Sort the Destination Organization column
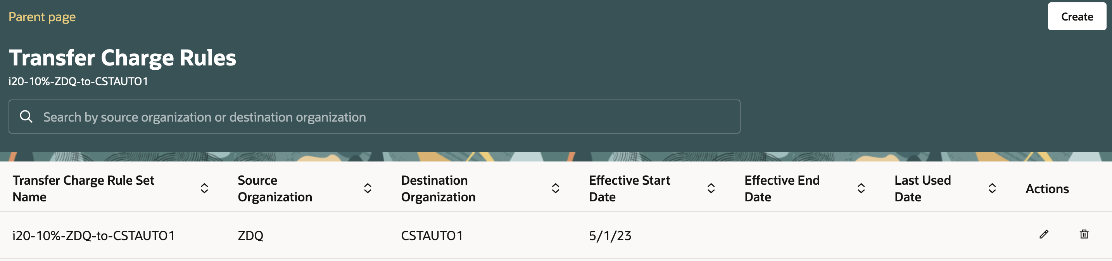This screenshot has width=1112, height=261. pos(555,188)
